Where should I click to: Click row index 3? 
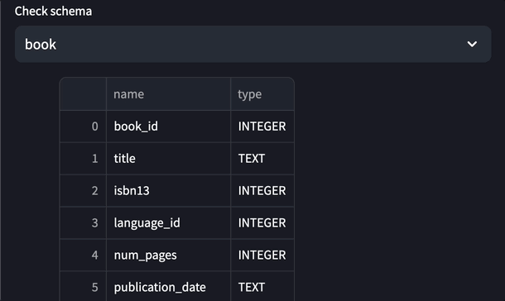[x=83, y=223]
